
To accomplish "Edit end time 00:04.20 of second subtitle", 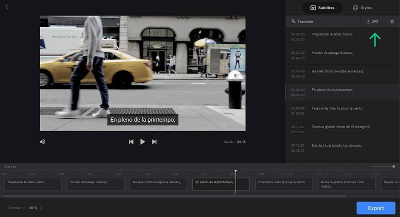I will coord(297,58).
